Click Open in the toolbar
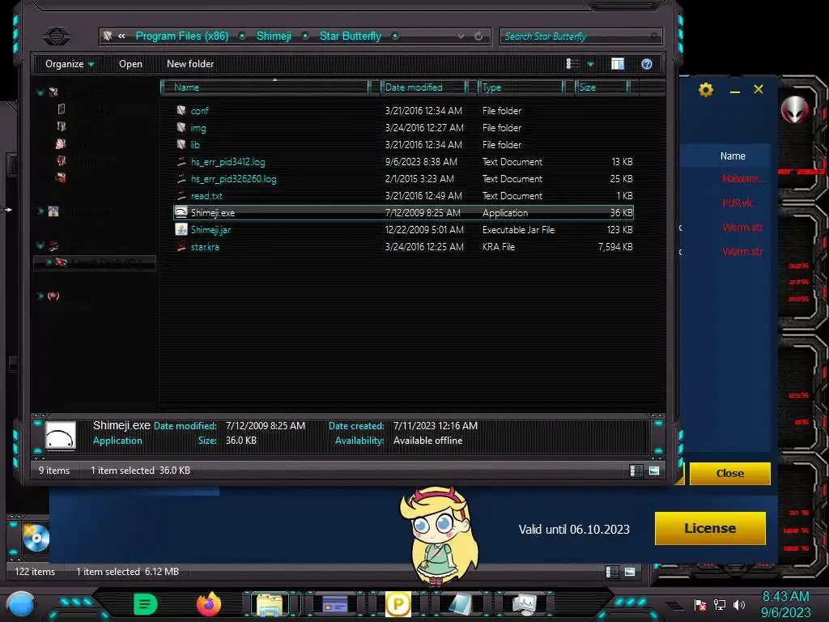The image size is (829, 622). pos(130,64)
